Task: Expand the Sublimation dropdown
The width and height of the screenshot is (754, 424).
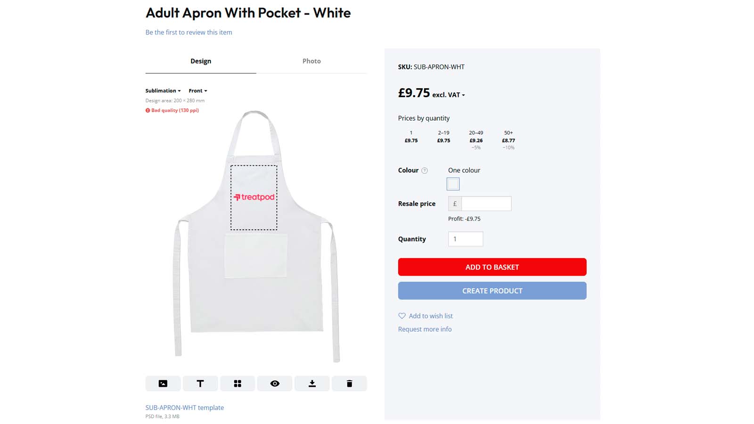Action: (163, 90)
